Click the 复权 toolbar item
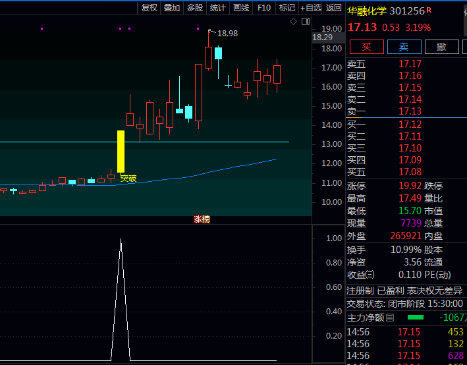467x365 pixels. [x=150, y=8]
